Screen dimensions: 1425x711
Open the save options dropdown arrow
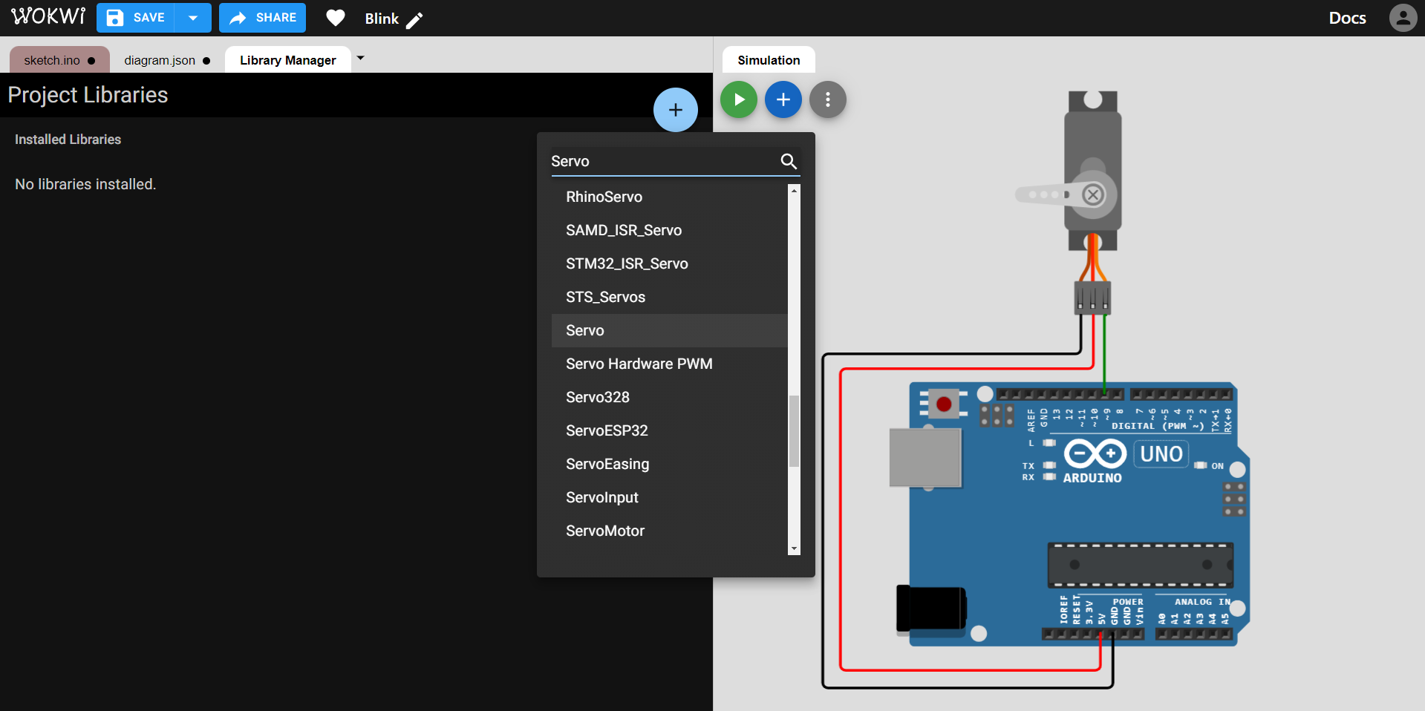tap(193, 18)
